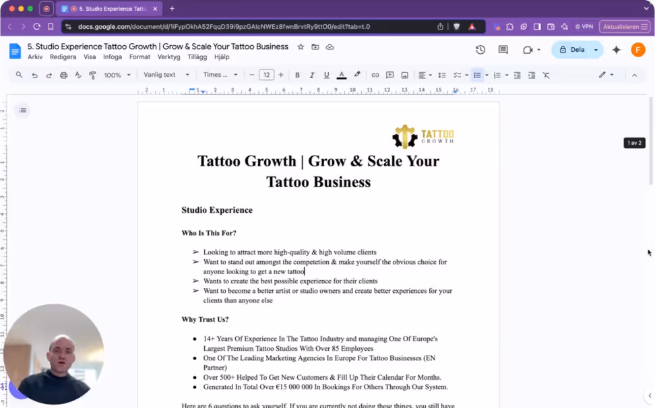Open the Times font dropdown
Viewport: 655px width, 408px height.
tap(220, 75)
